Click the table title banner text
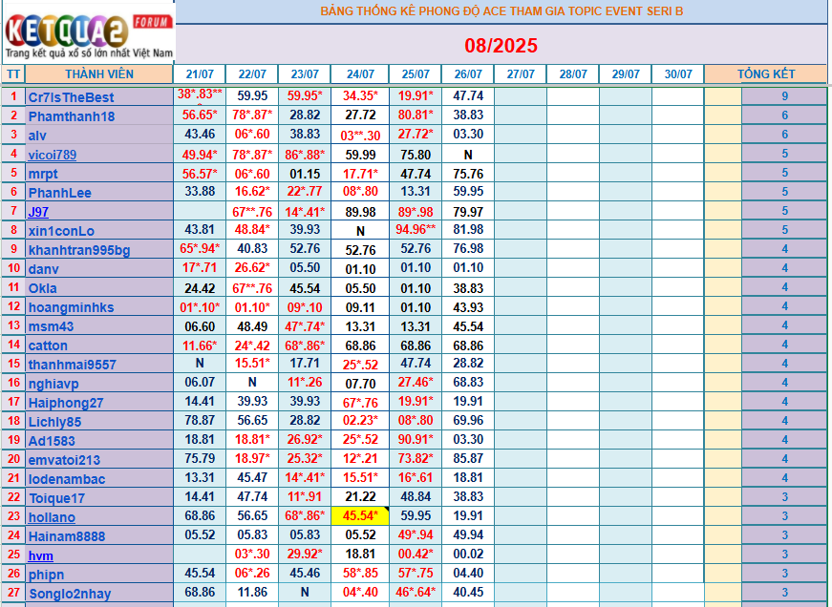 click(501, 11)
